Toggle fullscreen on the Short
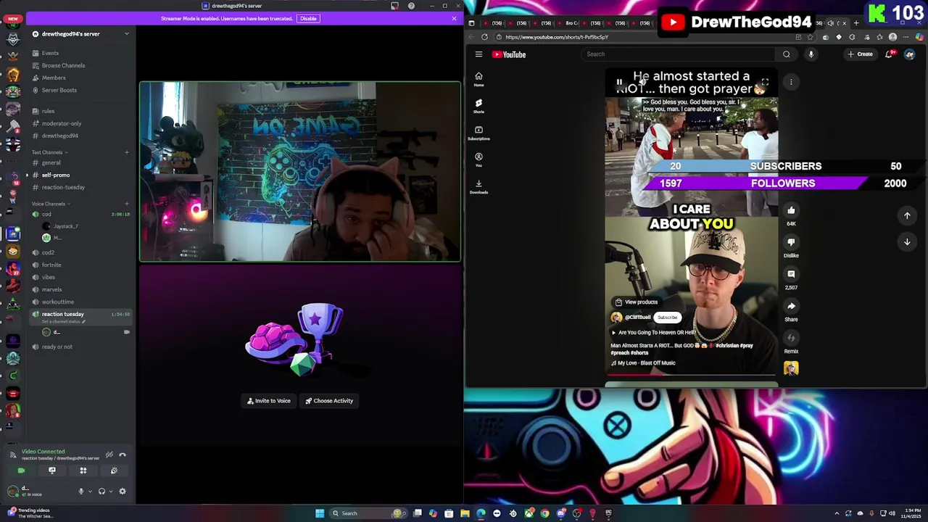This screenshot has height=522, width=928. pyautogui.click(x=765, y=82)
